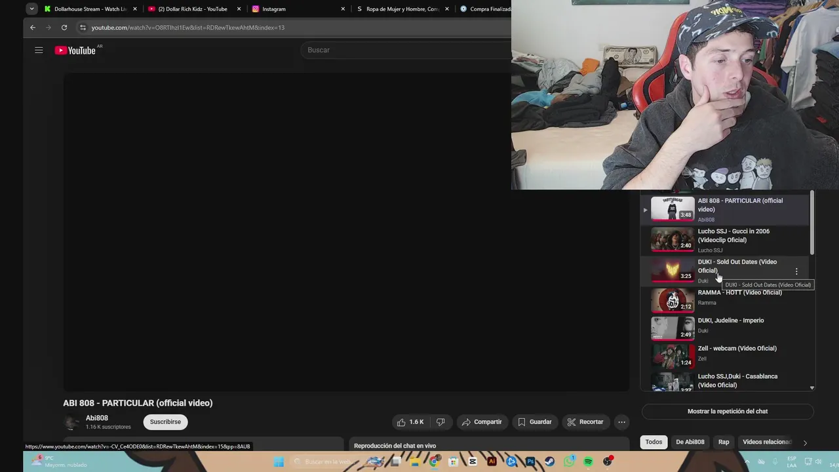Open Microsoft Store from taskbar
The width and height of the screenshot is (839, 472).
pyautogui.click(x=453, y=462)
